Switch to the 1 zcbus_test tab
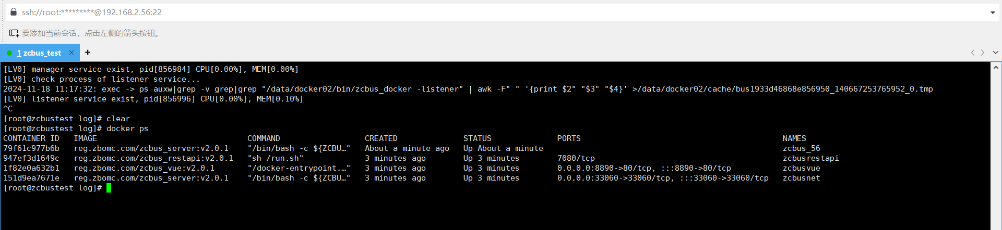Image resolution: width=1002 pixels, height=230 pixels. point(40,53)
